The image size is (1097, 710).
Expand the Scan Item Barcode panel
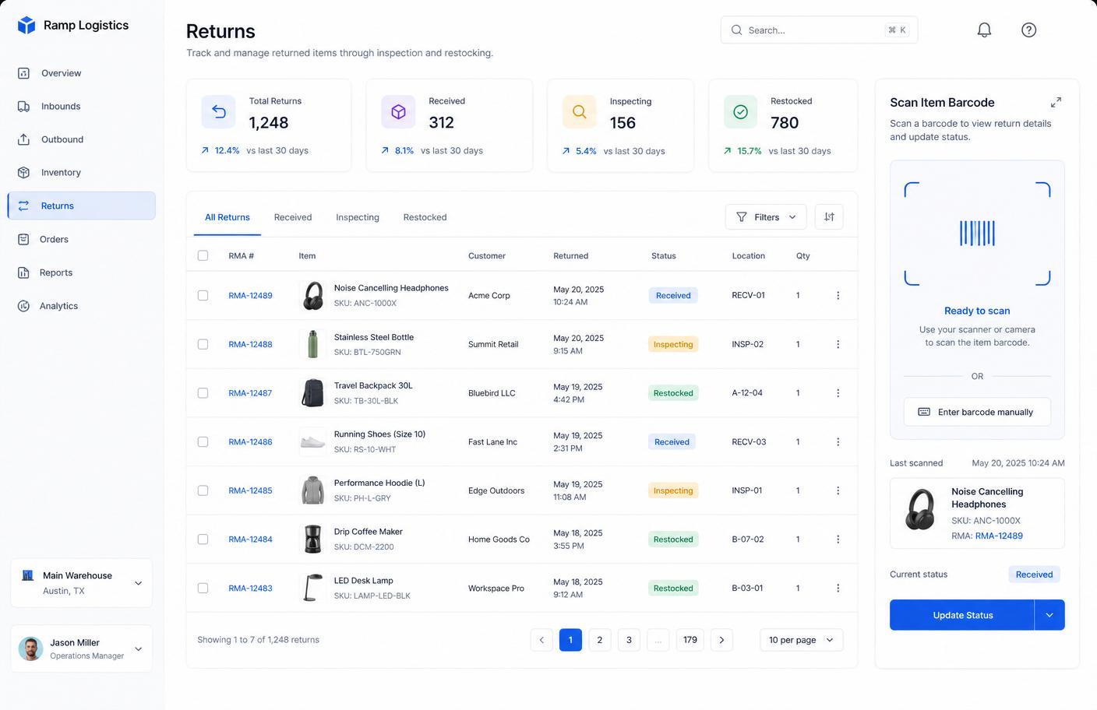(x=1056, y=102)
